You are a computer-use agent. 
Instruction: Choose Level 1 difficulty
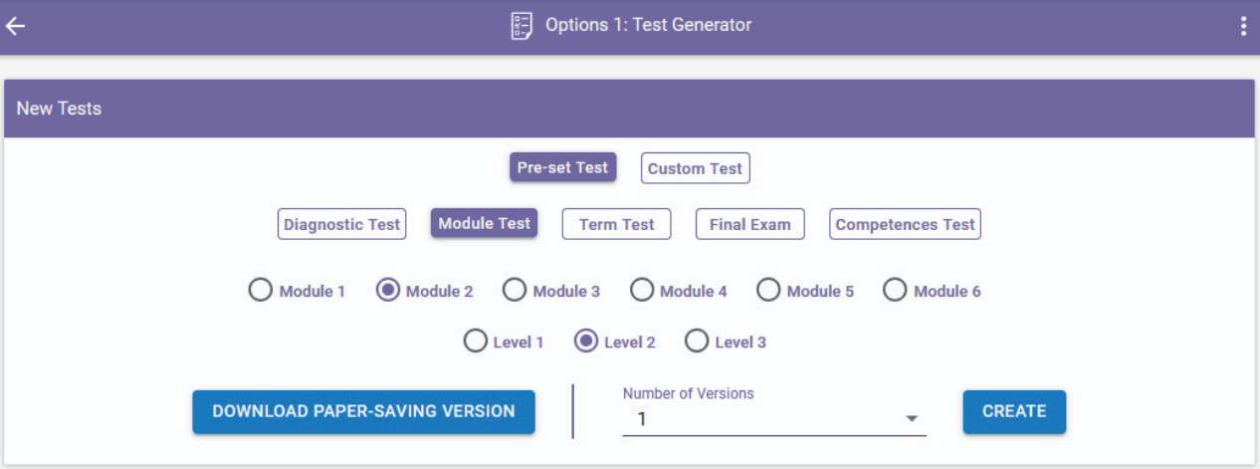point(476,342)
